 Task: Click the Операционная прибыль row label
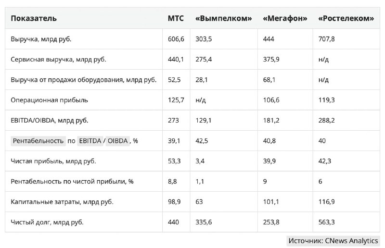50,100
